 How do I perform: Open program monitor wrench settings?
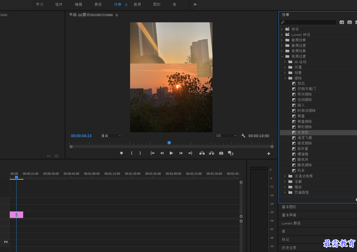click(x=243, y=136)
